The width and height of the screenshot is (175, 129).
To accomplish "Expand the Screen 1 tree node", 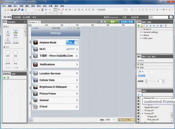I will pyautogui.click(x=139, y=29).
